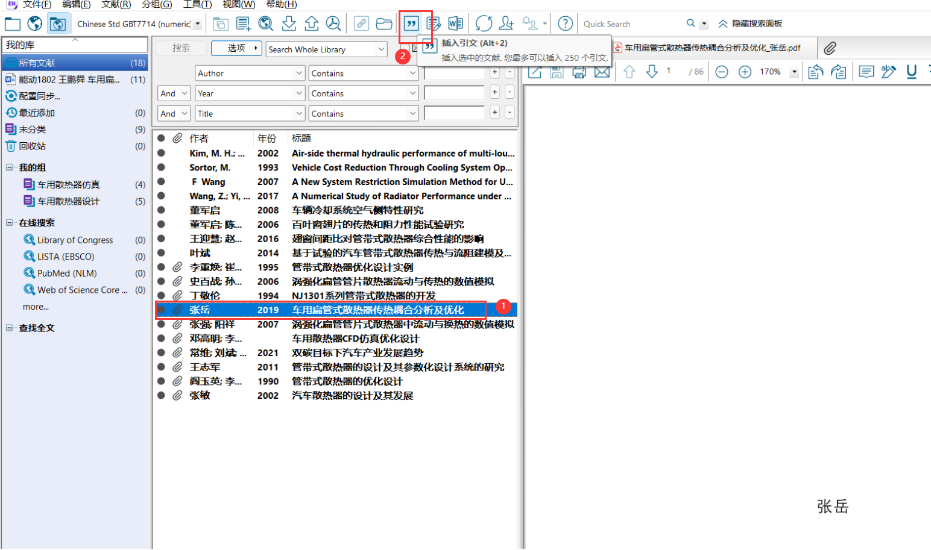Go to next PDF page arrow
Screen dimensions: 931x550
point(652,72)
